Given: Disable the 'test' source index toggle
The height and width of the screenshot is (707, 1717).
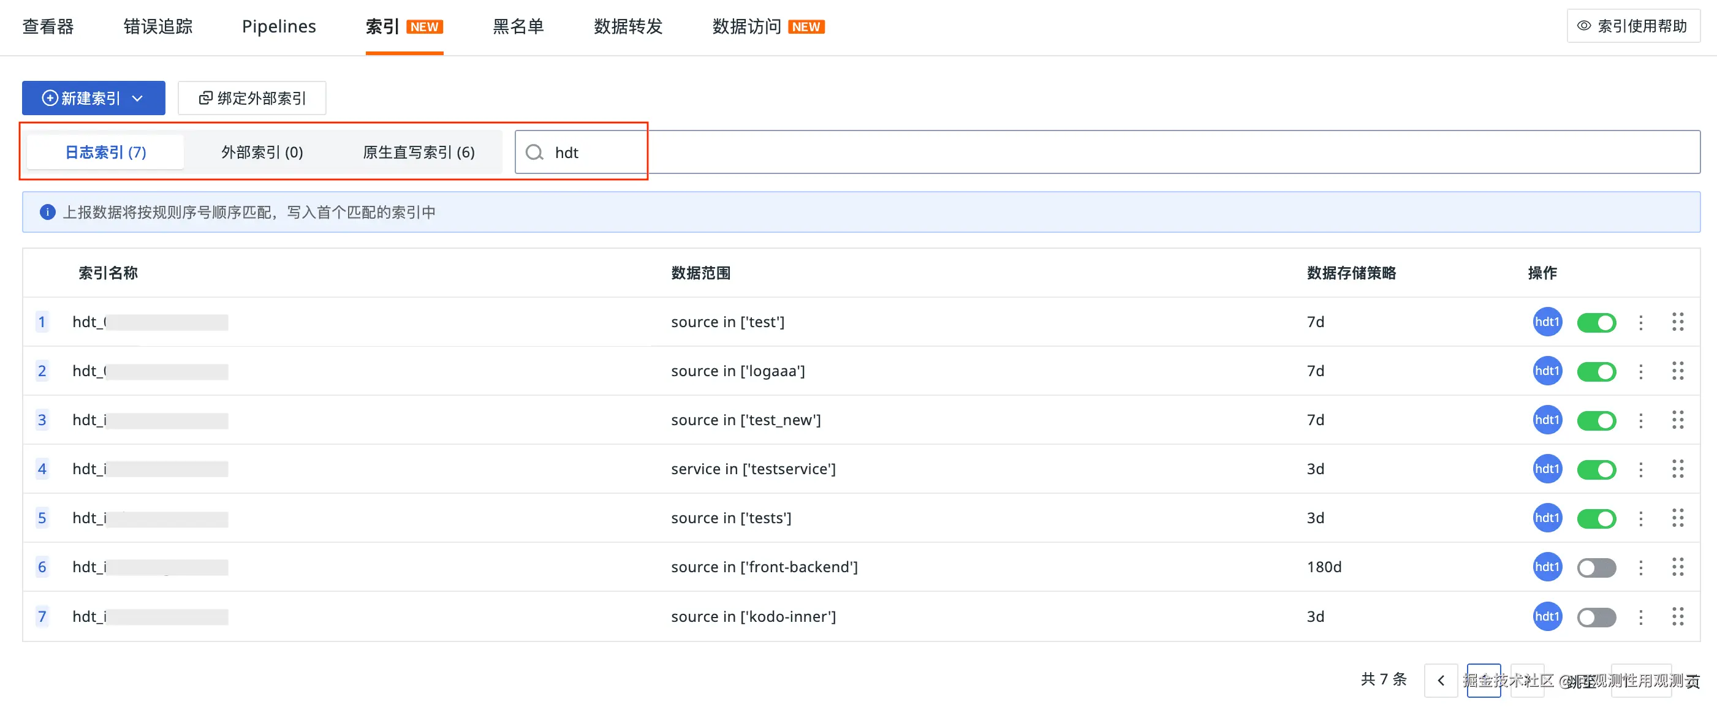Looking at the screenshot, I should [1596, 322].
